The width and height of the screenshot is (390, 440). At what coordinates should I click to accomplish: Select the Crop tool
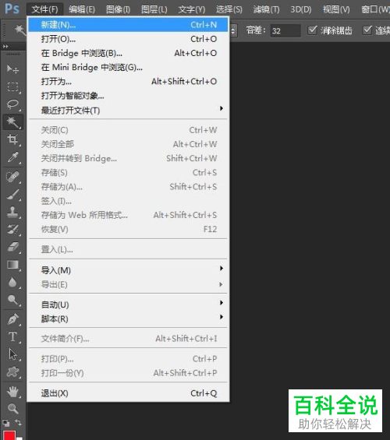tap(12, 139)
